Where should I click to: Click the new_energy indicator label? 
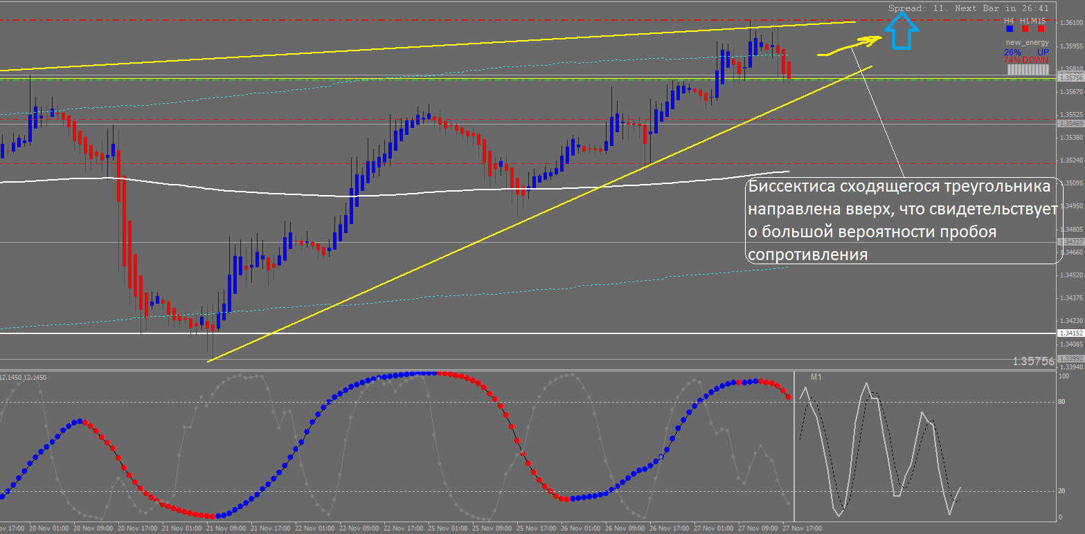(1028, 43)
